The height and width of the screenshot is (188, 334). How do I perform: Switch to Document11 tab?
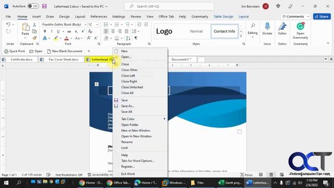(x=182, y=60)
